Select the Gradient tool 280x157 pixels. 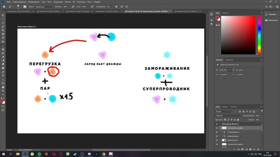(x=3, y=61)
